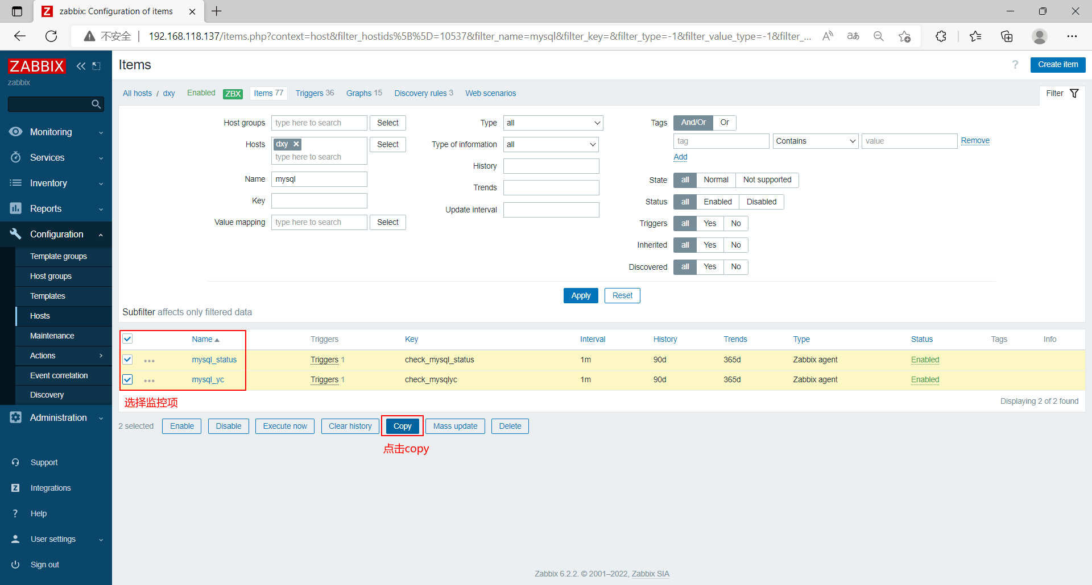Open the Triggers 36 tab
Viewport: 1092px width, 585px height.
315,93
